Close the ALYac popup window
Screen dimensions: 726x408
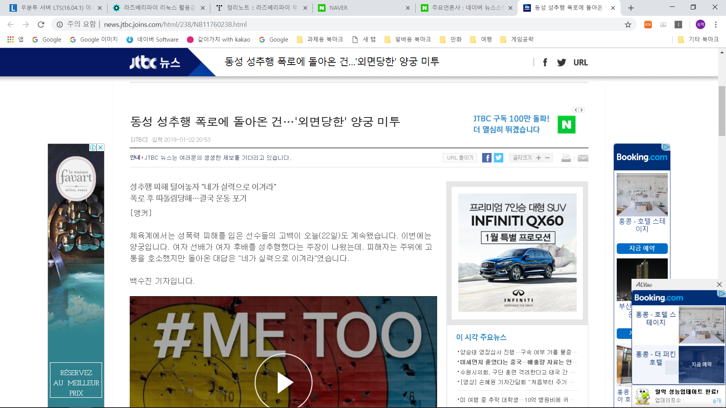click(719, 284)
